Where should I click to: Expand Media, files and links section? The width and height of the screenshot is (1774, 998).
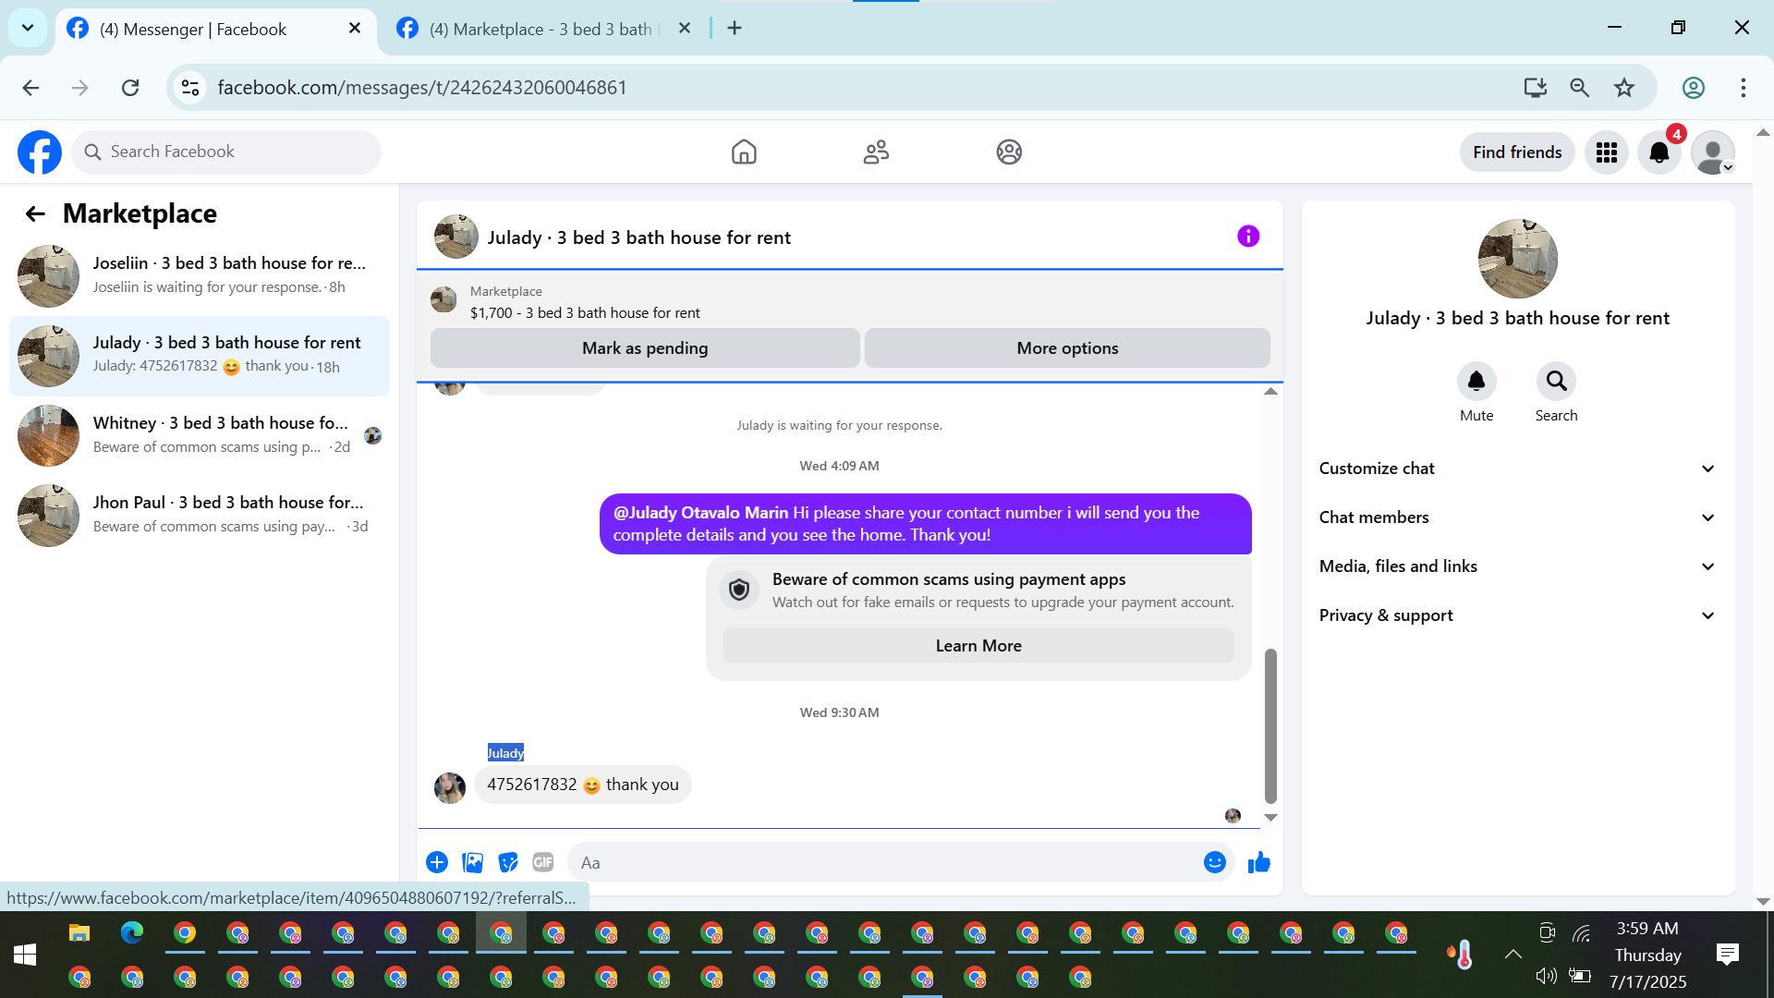pyautogui.click(x=1517, y=566)
